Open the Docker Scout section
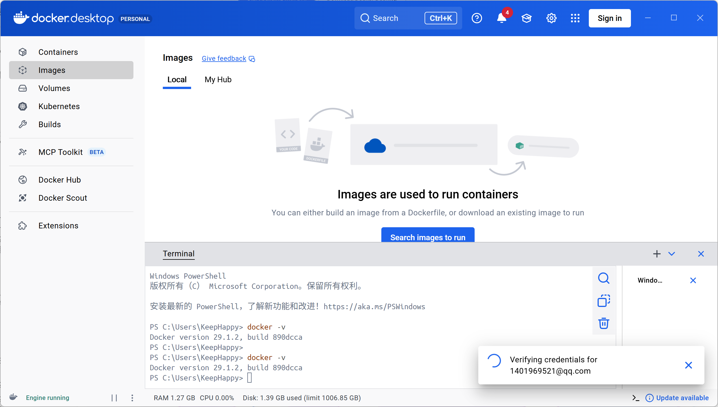718x407 pixels. [62, 198]
